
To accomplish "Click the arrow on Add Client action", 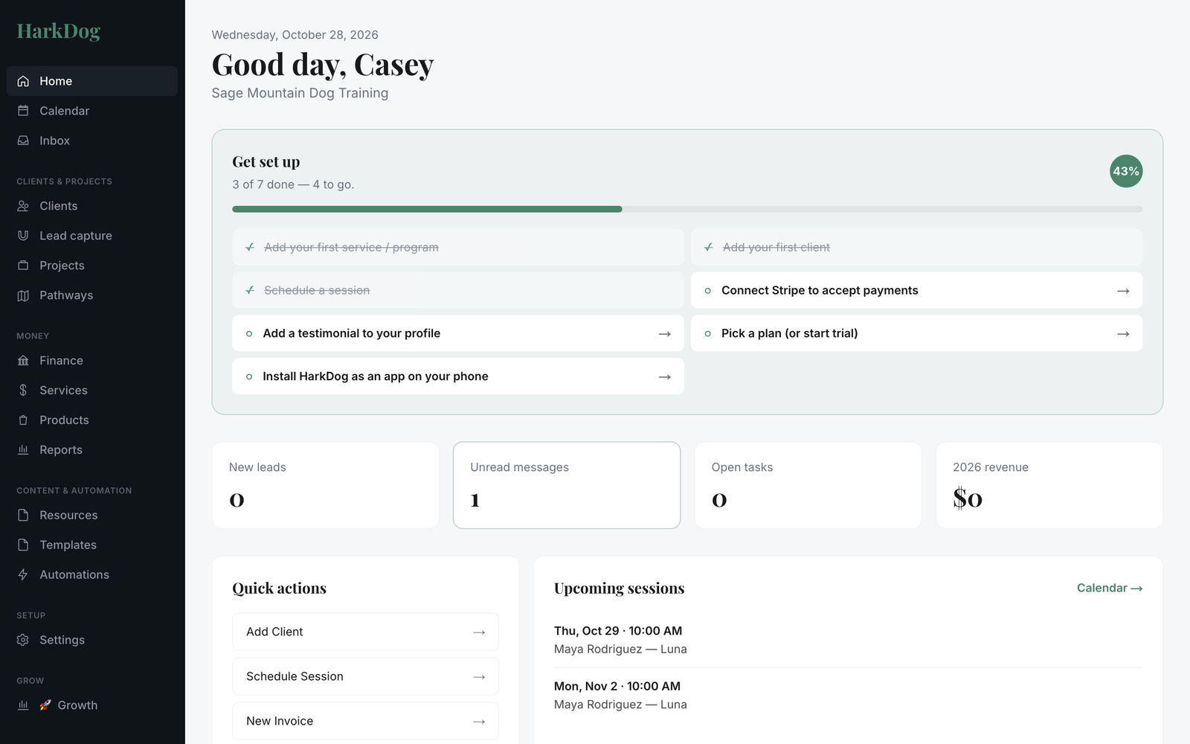I will [x=479, y=632].
